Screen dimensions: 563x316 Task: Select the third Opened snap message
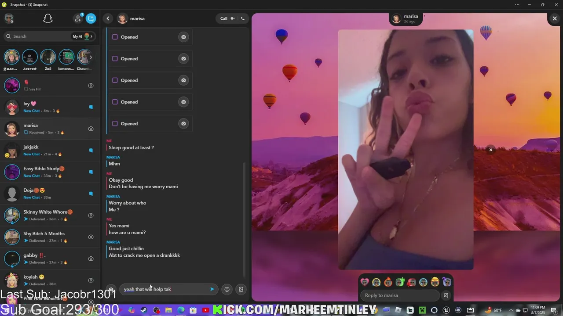(x=150, y=80)
